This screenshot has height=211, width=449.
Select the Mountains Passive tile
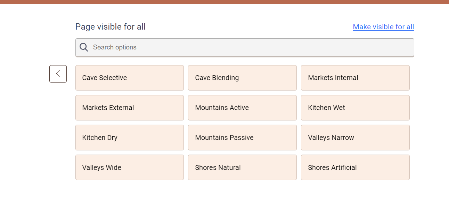242,138
